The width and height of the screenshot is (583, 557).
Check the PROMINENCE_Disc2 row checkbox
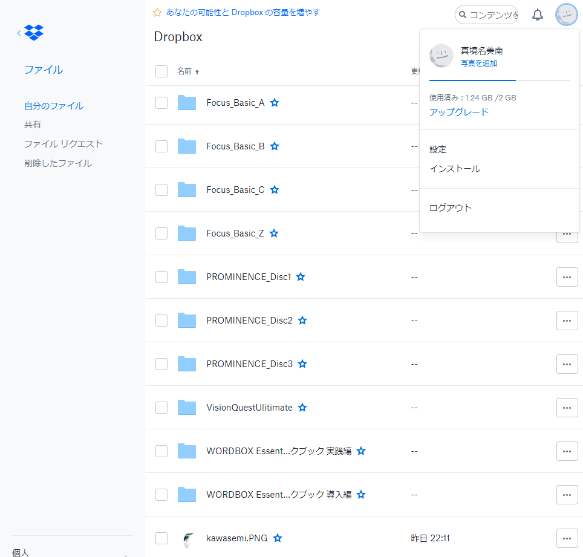pyautogui.click(x=161, y=320)
